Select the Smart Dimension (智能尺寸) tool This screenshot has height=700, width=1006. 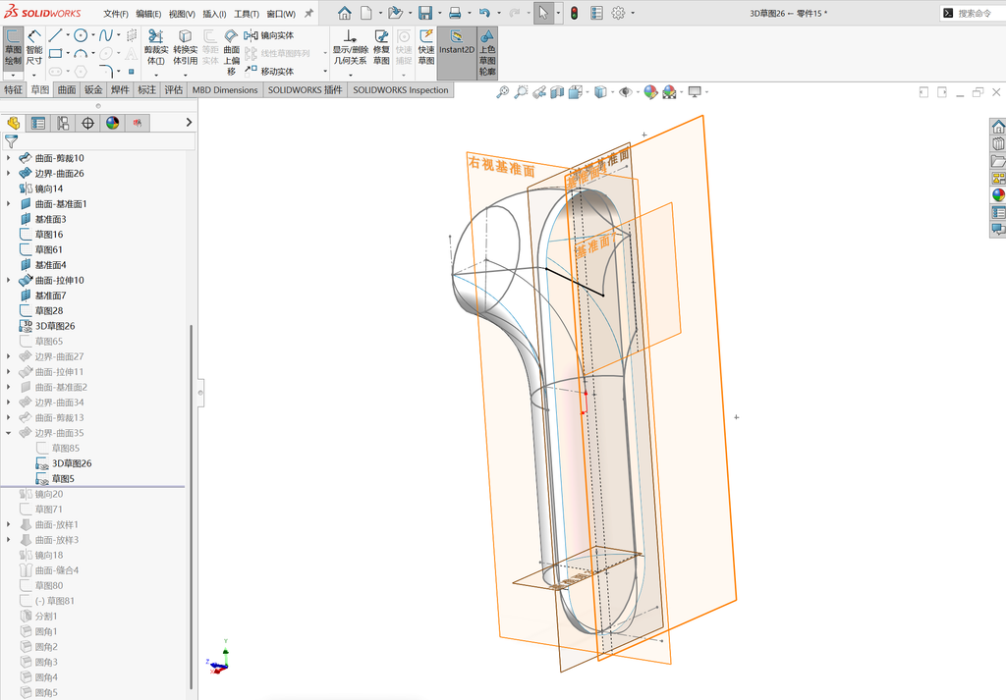pos(34,47)
